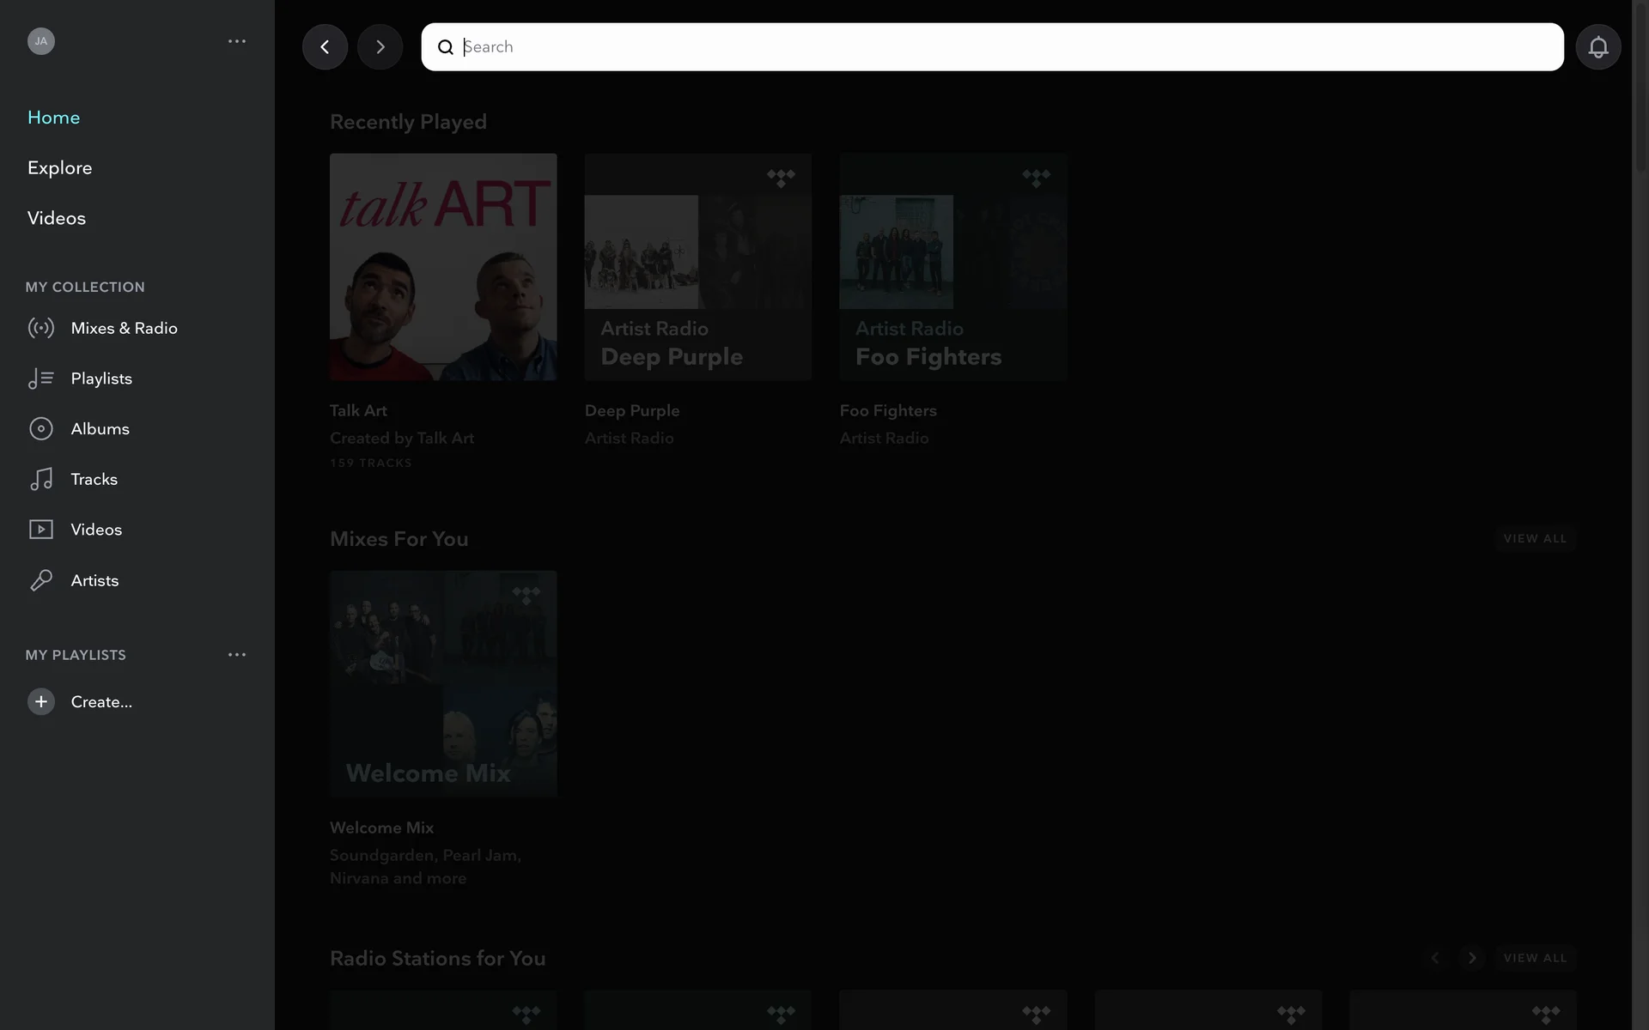Click View All for Radio Stations

click(1535, 958)
